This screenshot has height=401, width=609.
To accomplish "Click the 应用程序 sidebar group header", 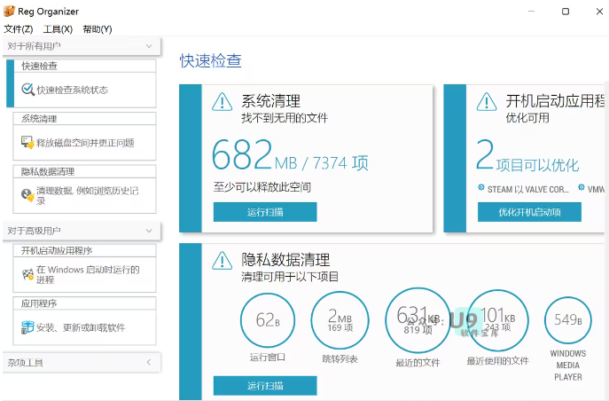I will pos(85,303).
